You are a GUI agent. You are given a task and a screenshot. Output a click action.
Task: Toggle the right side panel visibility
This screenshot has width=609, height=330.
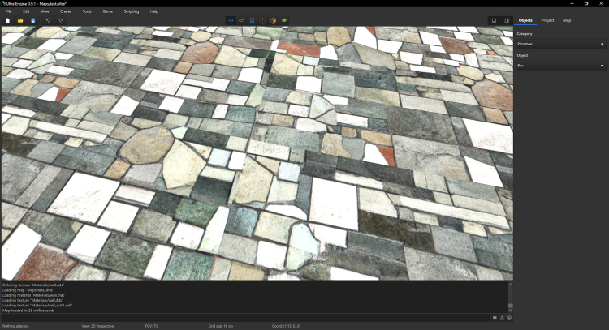click(x=506, y=20)
